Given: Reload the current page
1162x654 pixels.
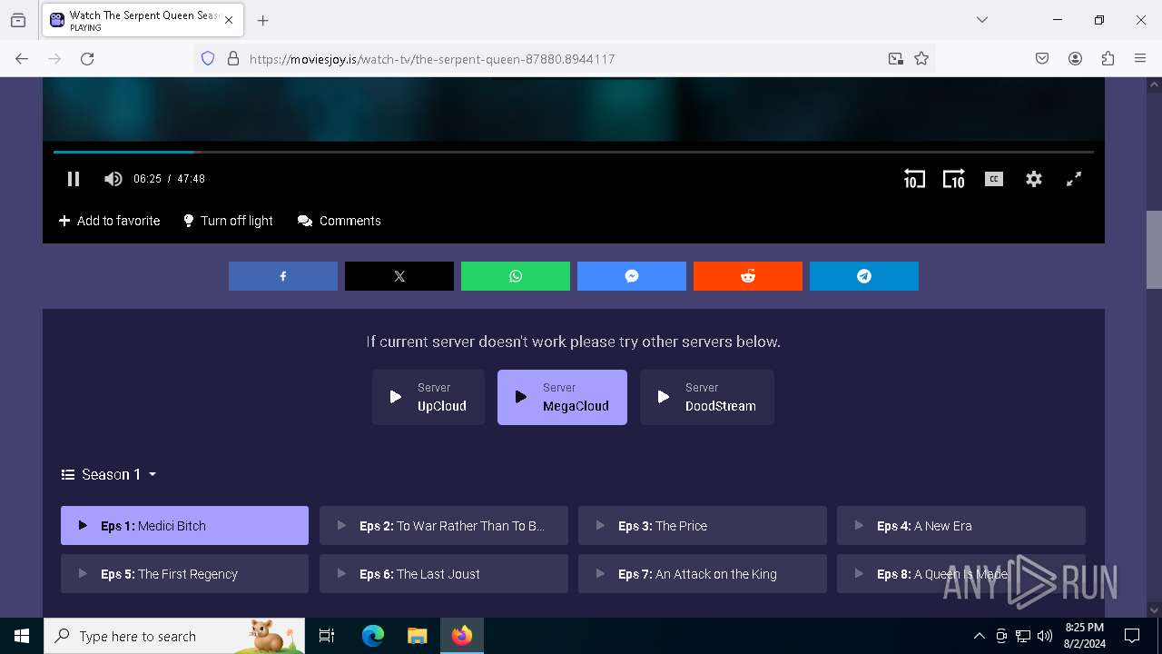Looking at the screenshot, I should [x=87, y=58].
